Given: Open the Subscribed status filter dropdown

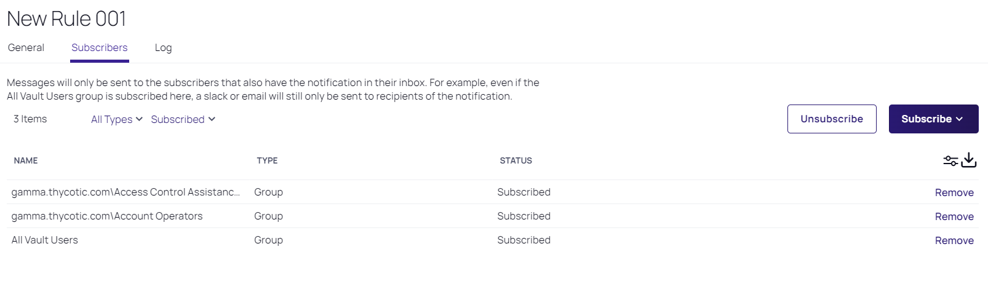Looking at the screenshot, I should 183,119.
